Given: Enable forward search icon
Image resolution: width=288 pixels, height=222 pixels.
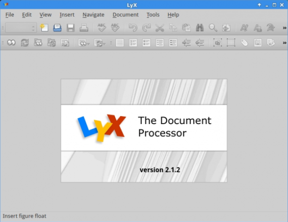Looking at the screenshot, I should click(65, 43).
